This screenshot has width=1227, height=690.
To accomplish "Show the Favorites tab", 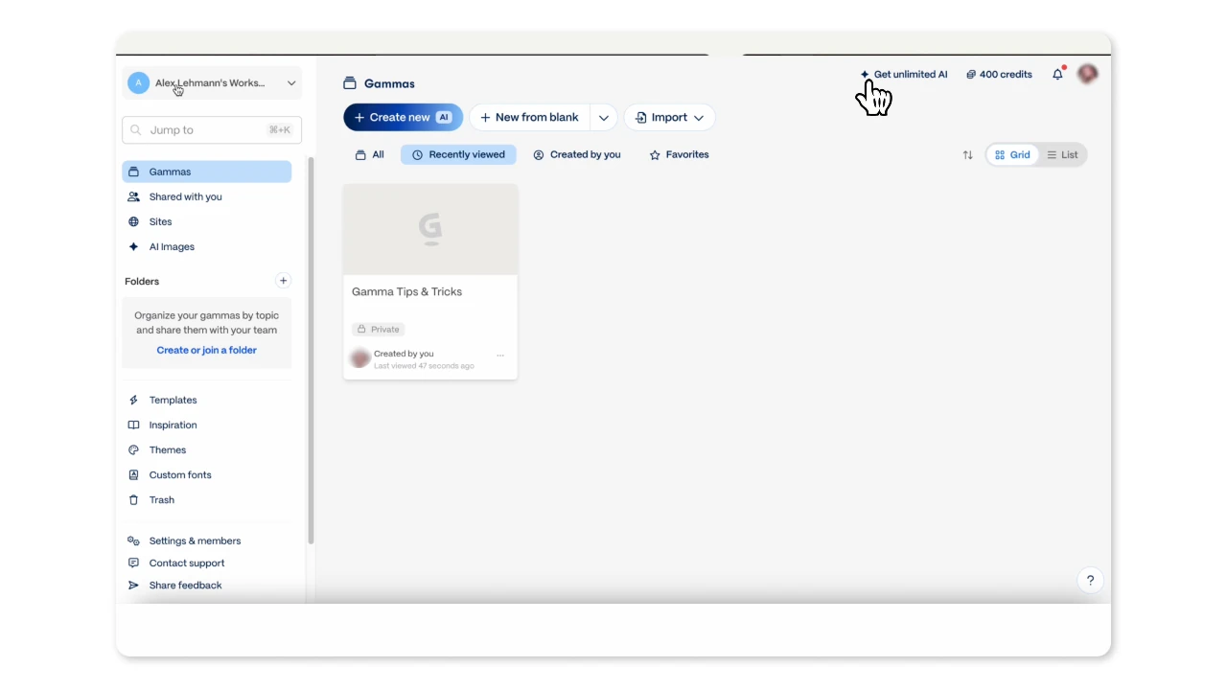I will click(x=680, y=155).
